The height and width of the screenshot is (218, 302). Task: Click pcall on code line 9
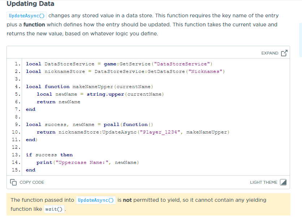pyautogui.click(x=112, y=125)
